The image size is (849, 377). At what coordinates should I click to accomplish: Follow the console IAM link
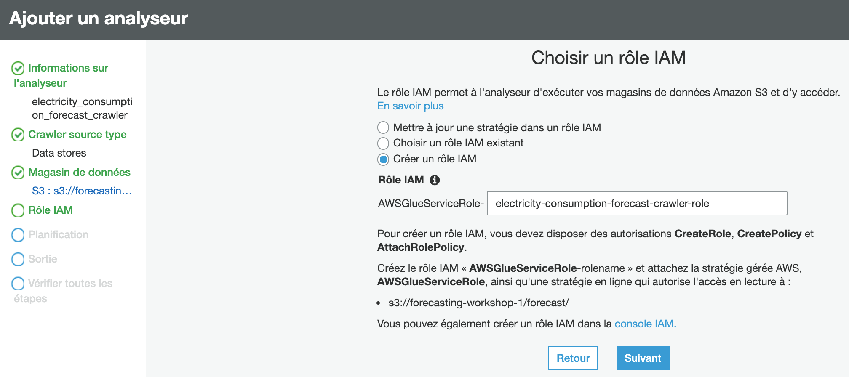click(x=645, y=324)
